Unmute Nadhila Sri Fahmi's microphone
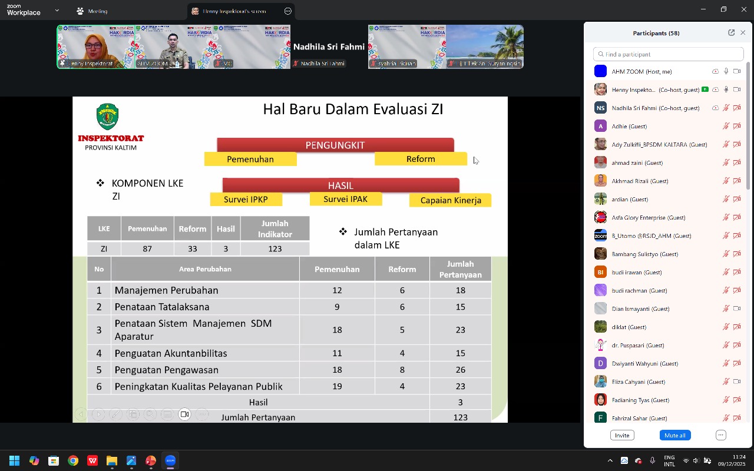The width and height of the screenshot is (754, 471). pyautogui.click(x=726, y=108)
